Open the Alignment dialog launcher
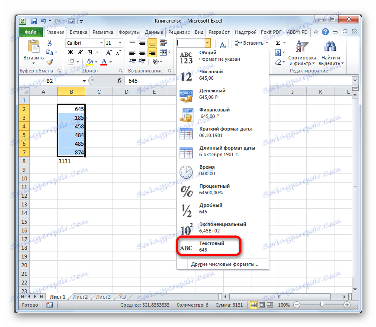 (x=170, y=71)
